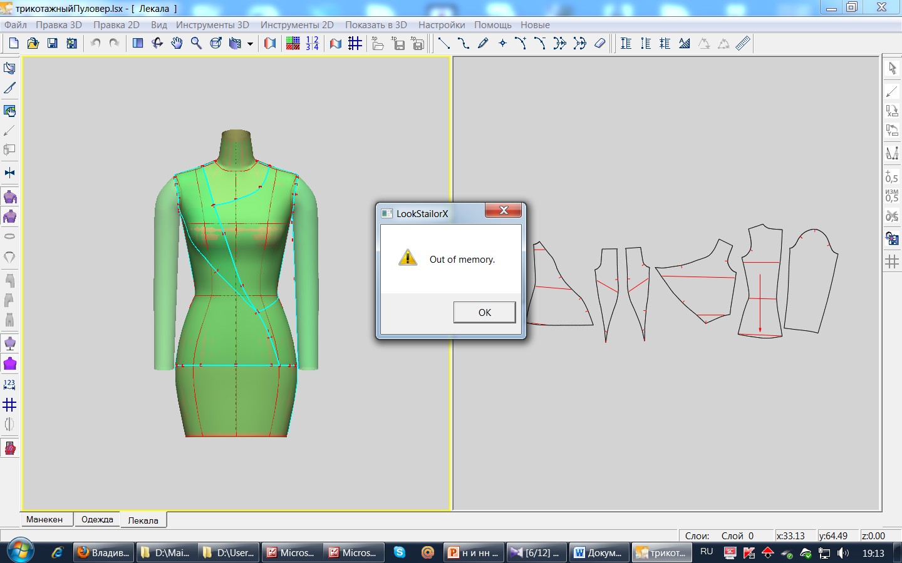
Task: Expand the dropdown arrow beside view cube icon
Action: point(250,44)
